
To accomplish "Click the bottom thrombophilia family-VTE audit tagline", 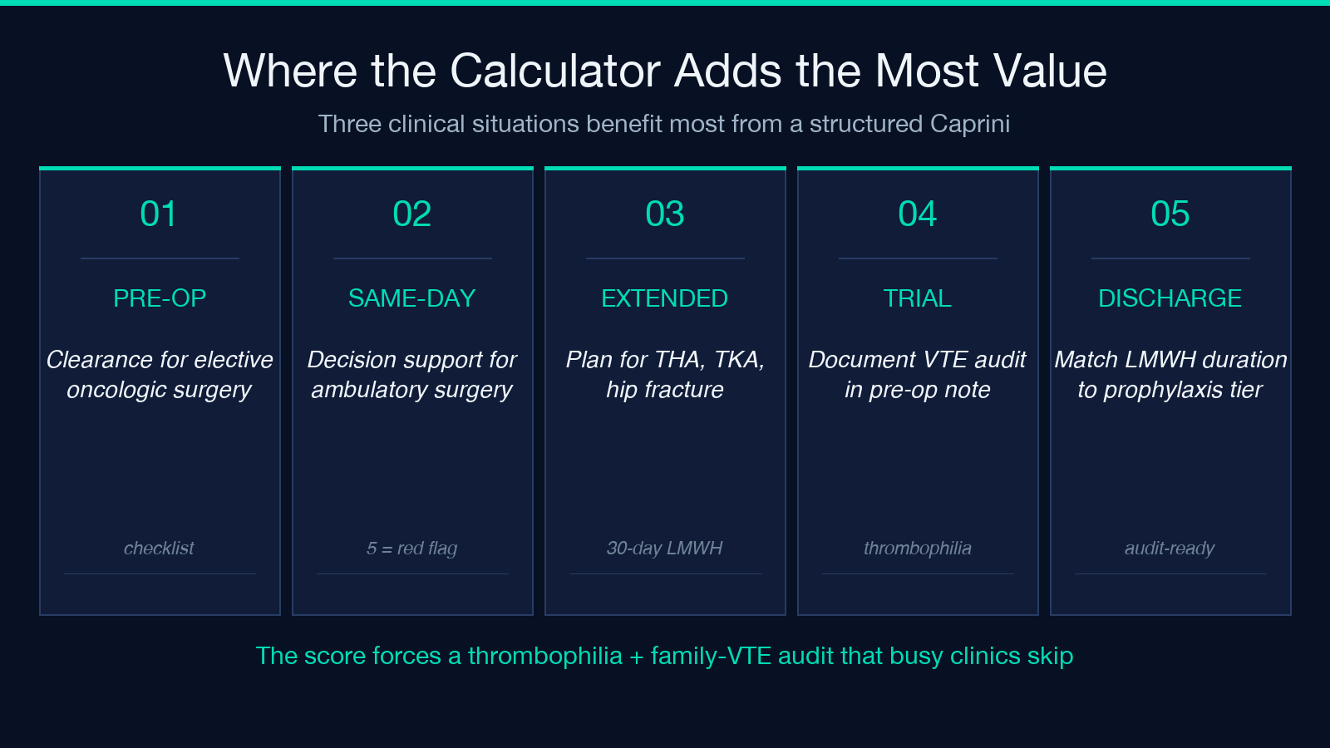I will tap(665, 656).
